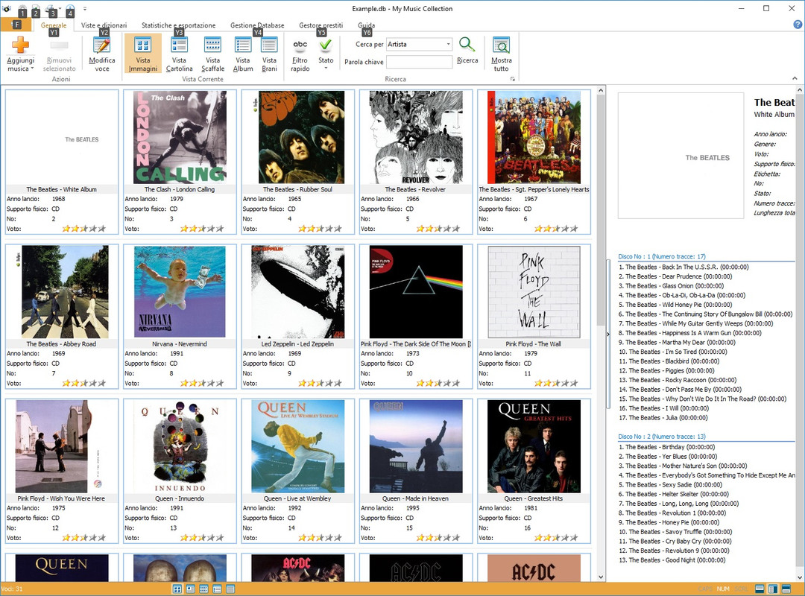The image size is (805, 596).
Task: Open the Guida tab
Action: click(366, 25)
